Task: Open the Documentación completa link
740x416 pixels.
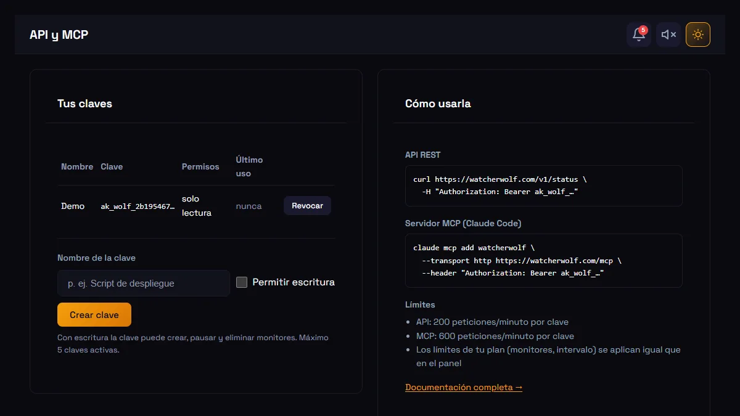Action: point(464,387)
